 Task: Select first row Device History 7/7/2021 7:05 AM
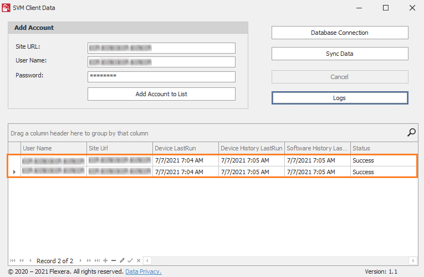tap(252, 160)
